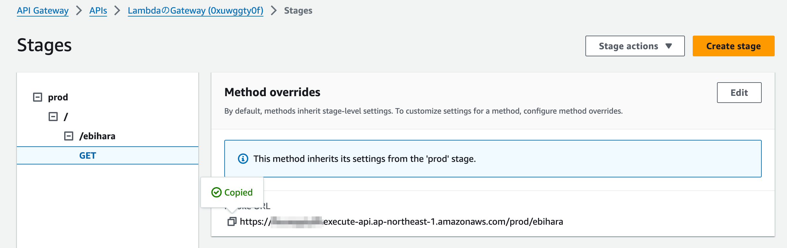This screenshot has height=248, width=787.
Task: Collapse the /ebihara resource node
Action: 69,136
